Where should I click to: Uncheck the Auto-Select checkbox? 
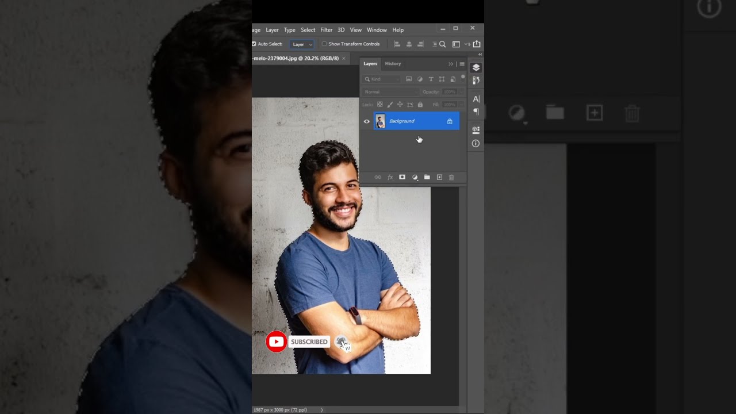(254, 44)
